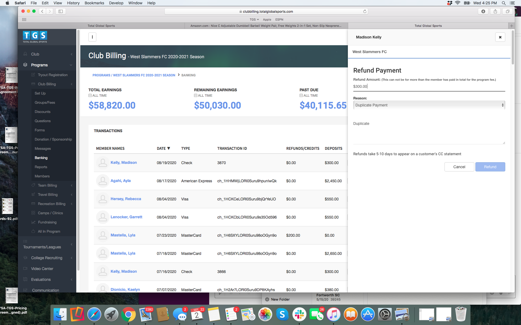Open System Preferences from the dock
The height and width of the screenshot is (325, 521).
385,314
